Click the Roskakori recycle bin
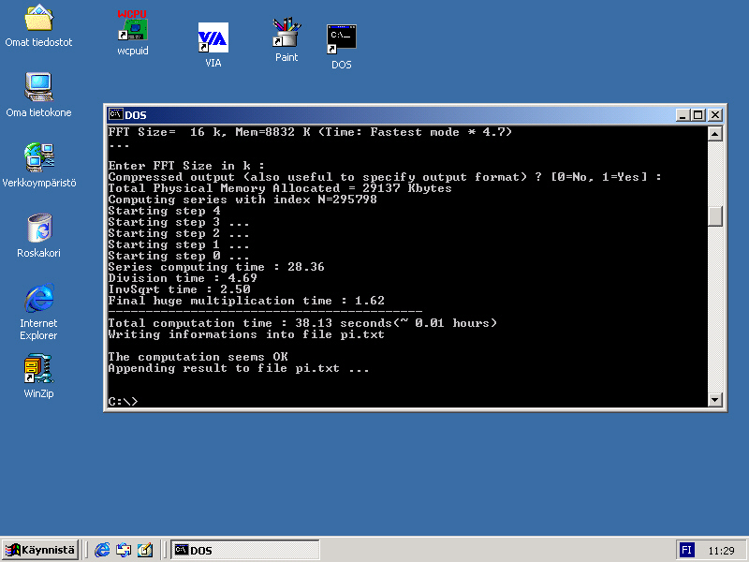This screenshot has width=749, height=562. [38, 228]
